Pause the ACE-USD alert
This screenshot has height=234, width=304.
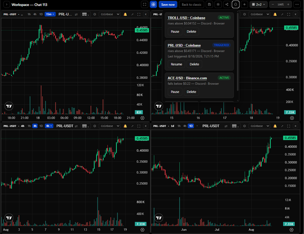(x=175, y=92)
